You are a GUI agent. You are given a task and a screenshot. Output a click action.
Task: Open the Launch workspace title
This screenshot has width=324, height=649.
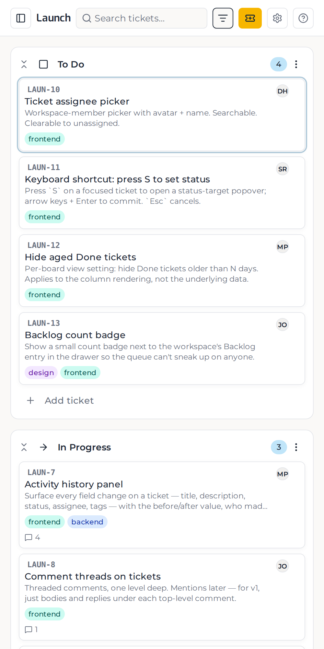click(x=53, y=18)
